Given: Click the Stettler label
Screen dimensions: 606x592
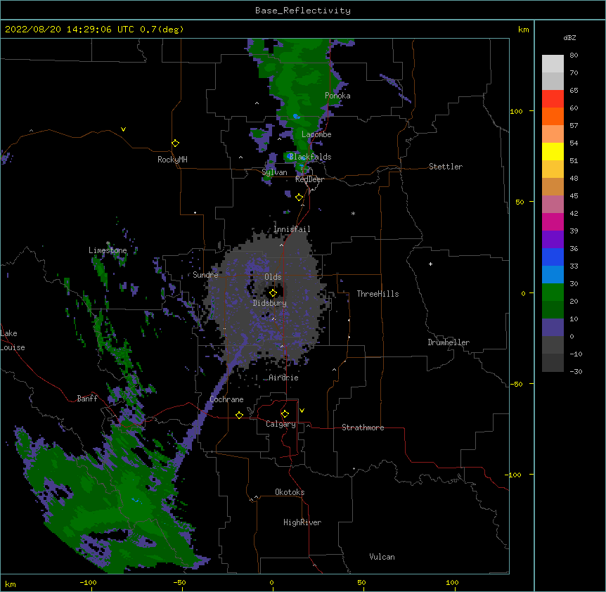Looking at the screenshot, I should coord(446,167).
